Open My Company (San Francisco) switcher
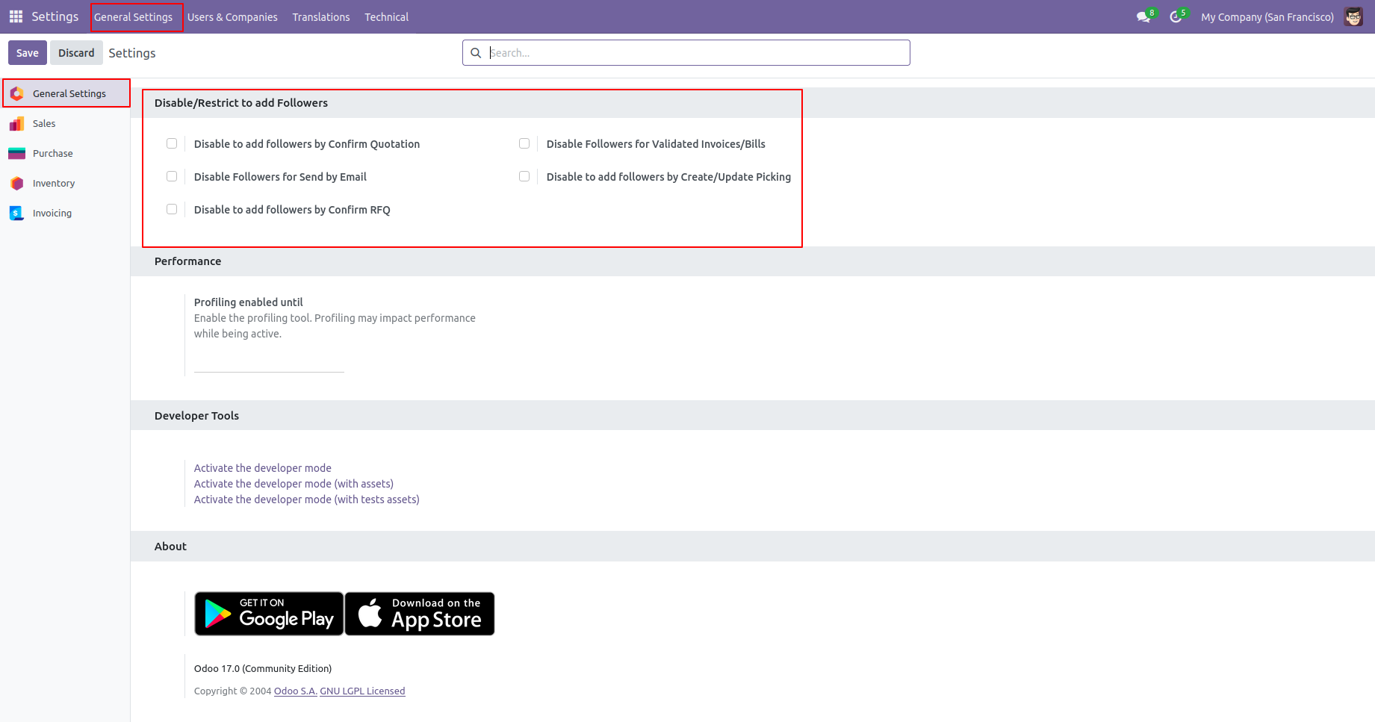 point(1267,17)
